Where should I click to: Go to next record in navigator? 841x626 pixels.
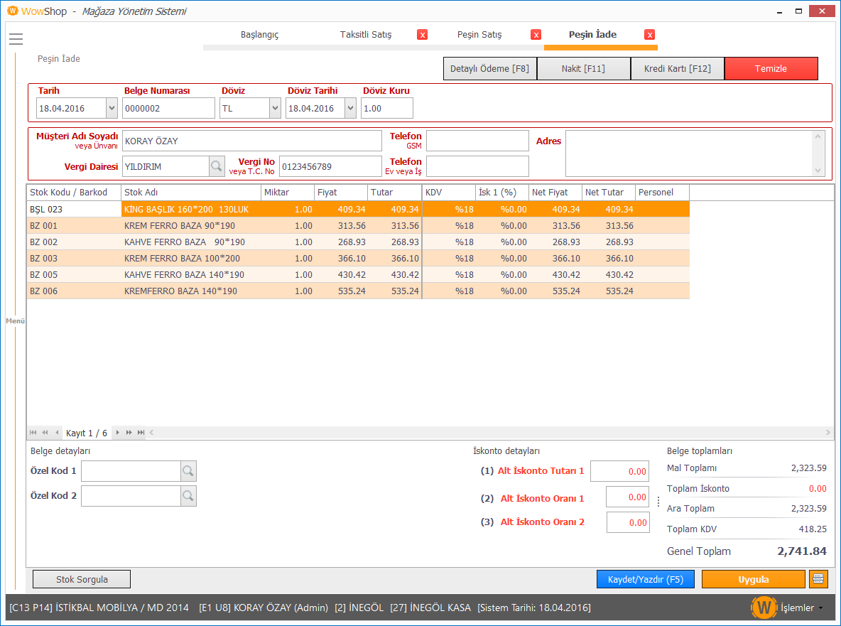118,433
